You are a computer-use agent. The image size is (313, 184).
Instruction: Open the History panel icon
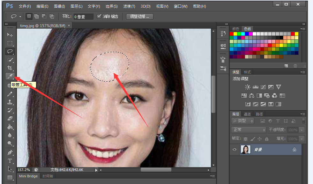click(x=223, y=33)
